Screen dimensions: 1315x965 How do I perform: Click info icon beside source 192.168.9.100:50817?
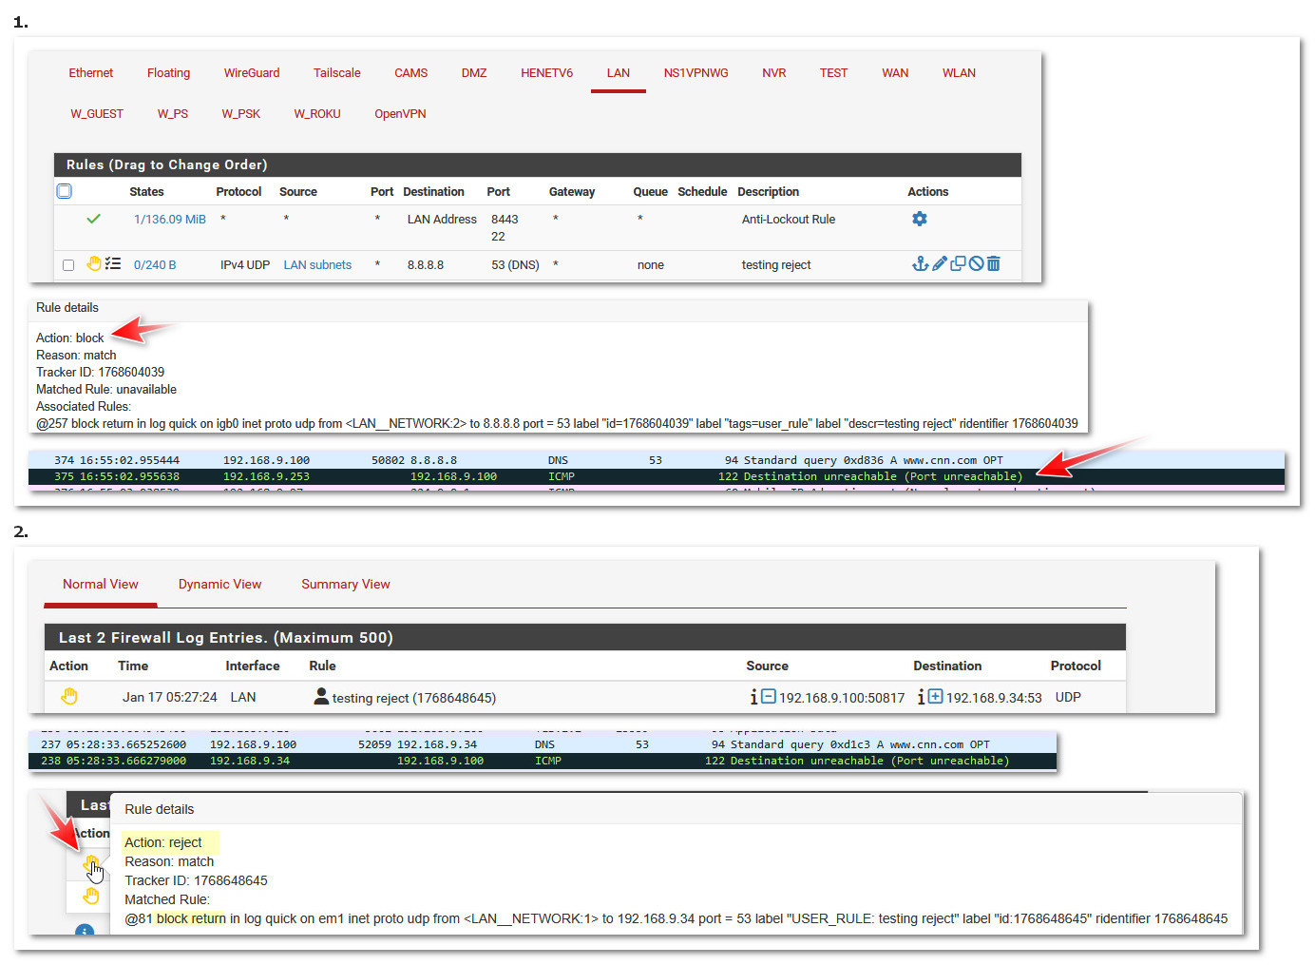pyautogui.click(x=753, y=697)
